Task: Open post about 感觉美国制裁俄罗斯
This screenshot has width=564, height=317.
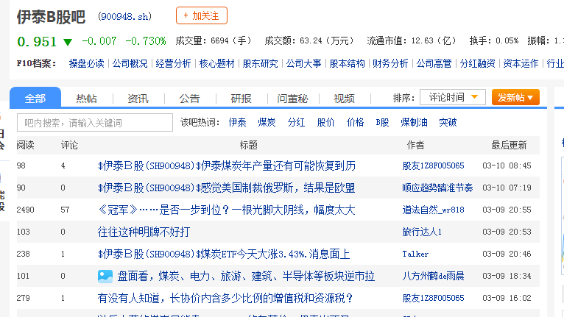Action: point(227,188)
